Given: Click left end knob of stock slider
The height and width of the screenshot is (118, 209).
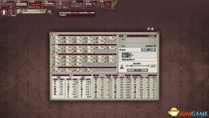Looking at the screenshot, I should [127, 66].
